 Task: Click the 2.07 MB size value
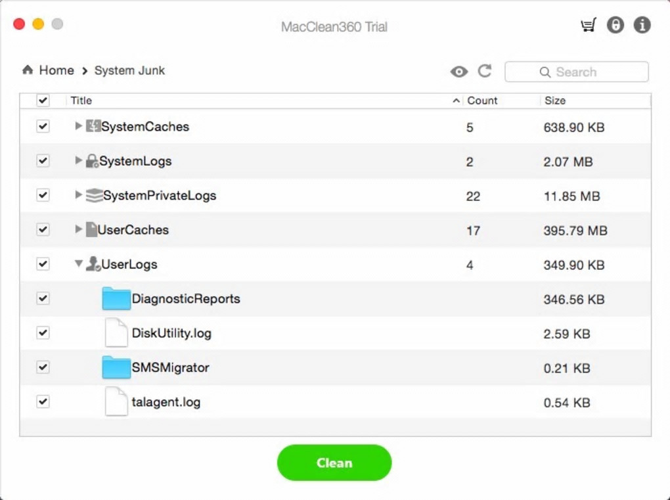[x=568, y=162]
